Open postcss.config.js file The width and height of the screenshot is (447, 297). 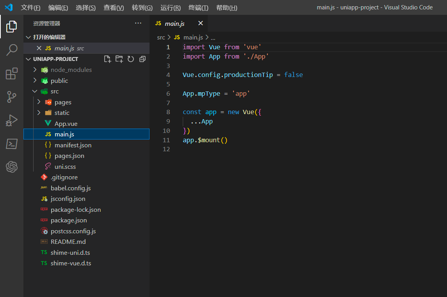86,231
